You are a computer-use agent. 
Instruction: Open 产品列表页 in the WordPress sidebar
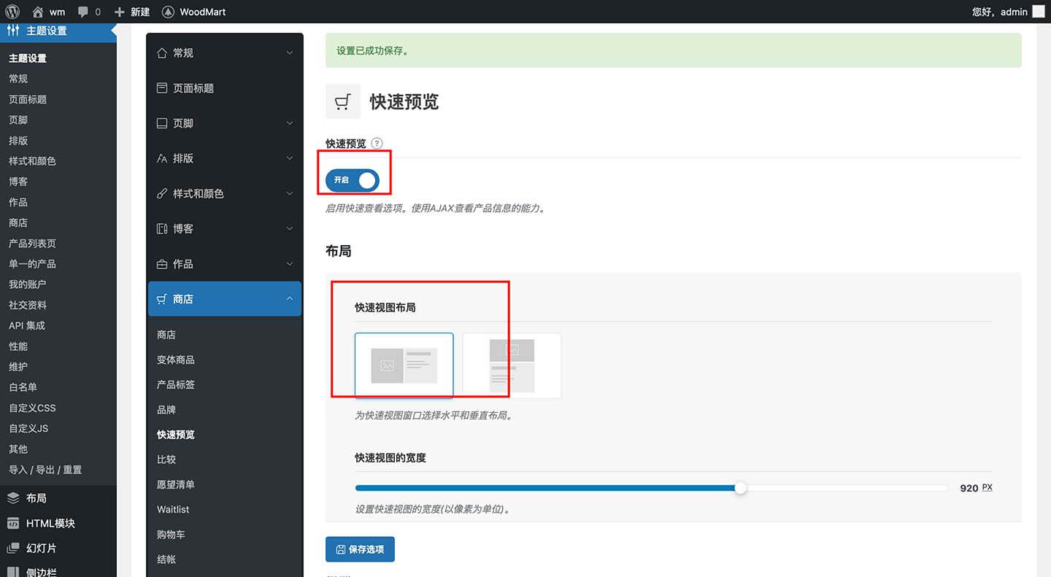pos(32,243)
